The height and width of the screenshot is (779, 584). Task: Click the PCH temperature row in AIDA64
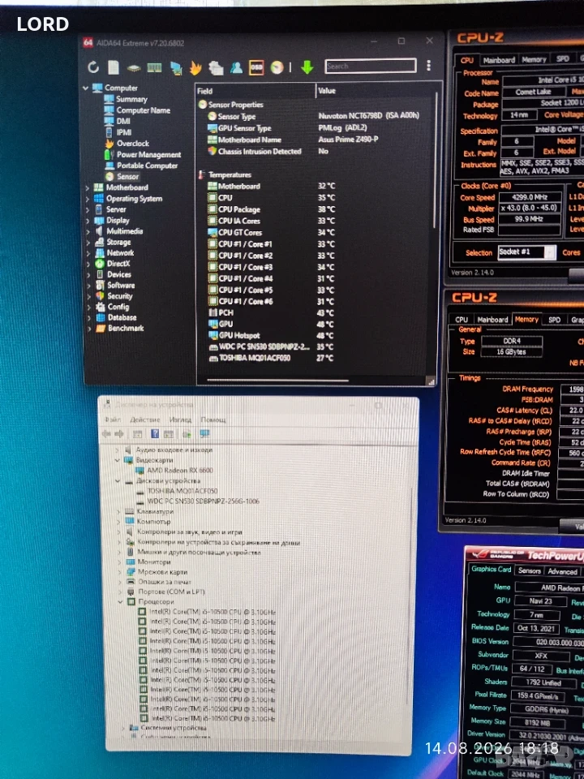[271, 313]
